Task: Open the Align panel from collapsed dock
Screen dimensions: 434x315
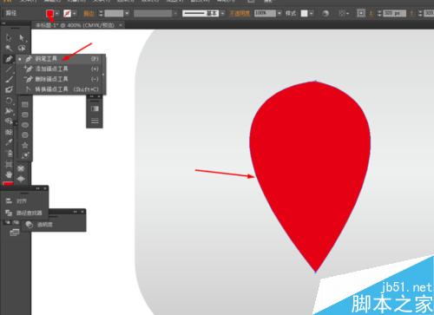Action: pyautogui.click(x=17, y=200)
